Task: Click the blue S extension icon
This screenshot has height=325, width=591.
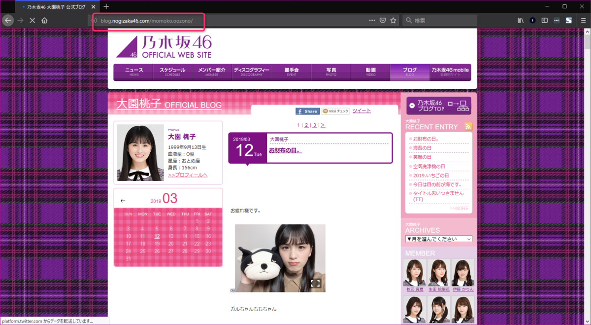Action: pos(568,20)
